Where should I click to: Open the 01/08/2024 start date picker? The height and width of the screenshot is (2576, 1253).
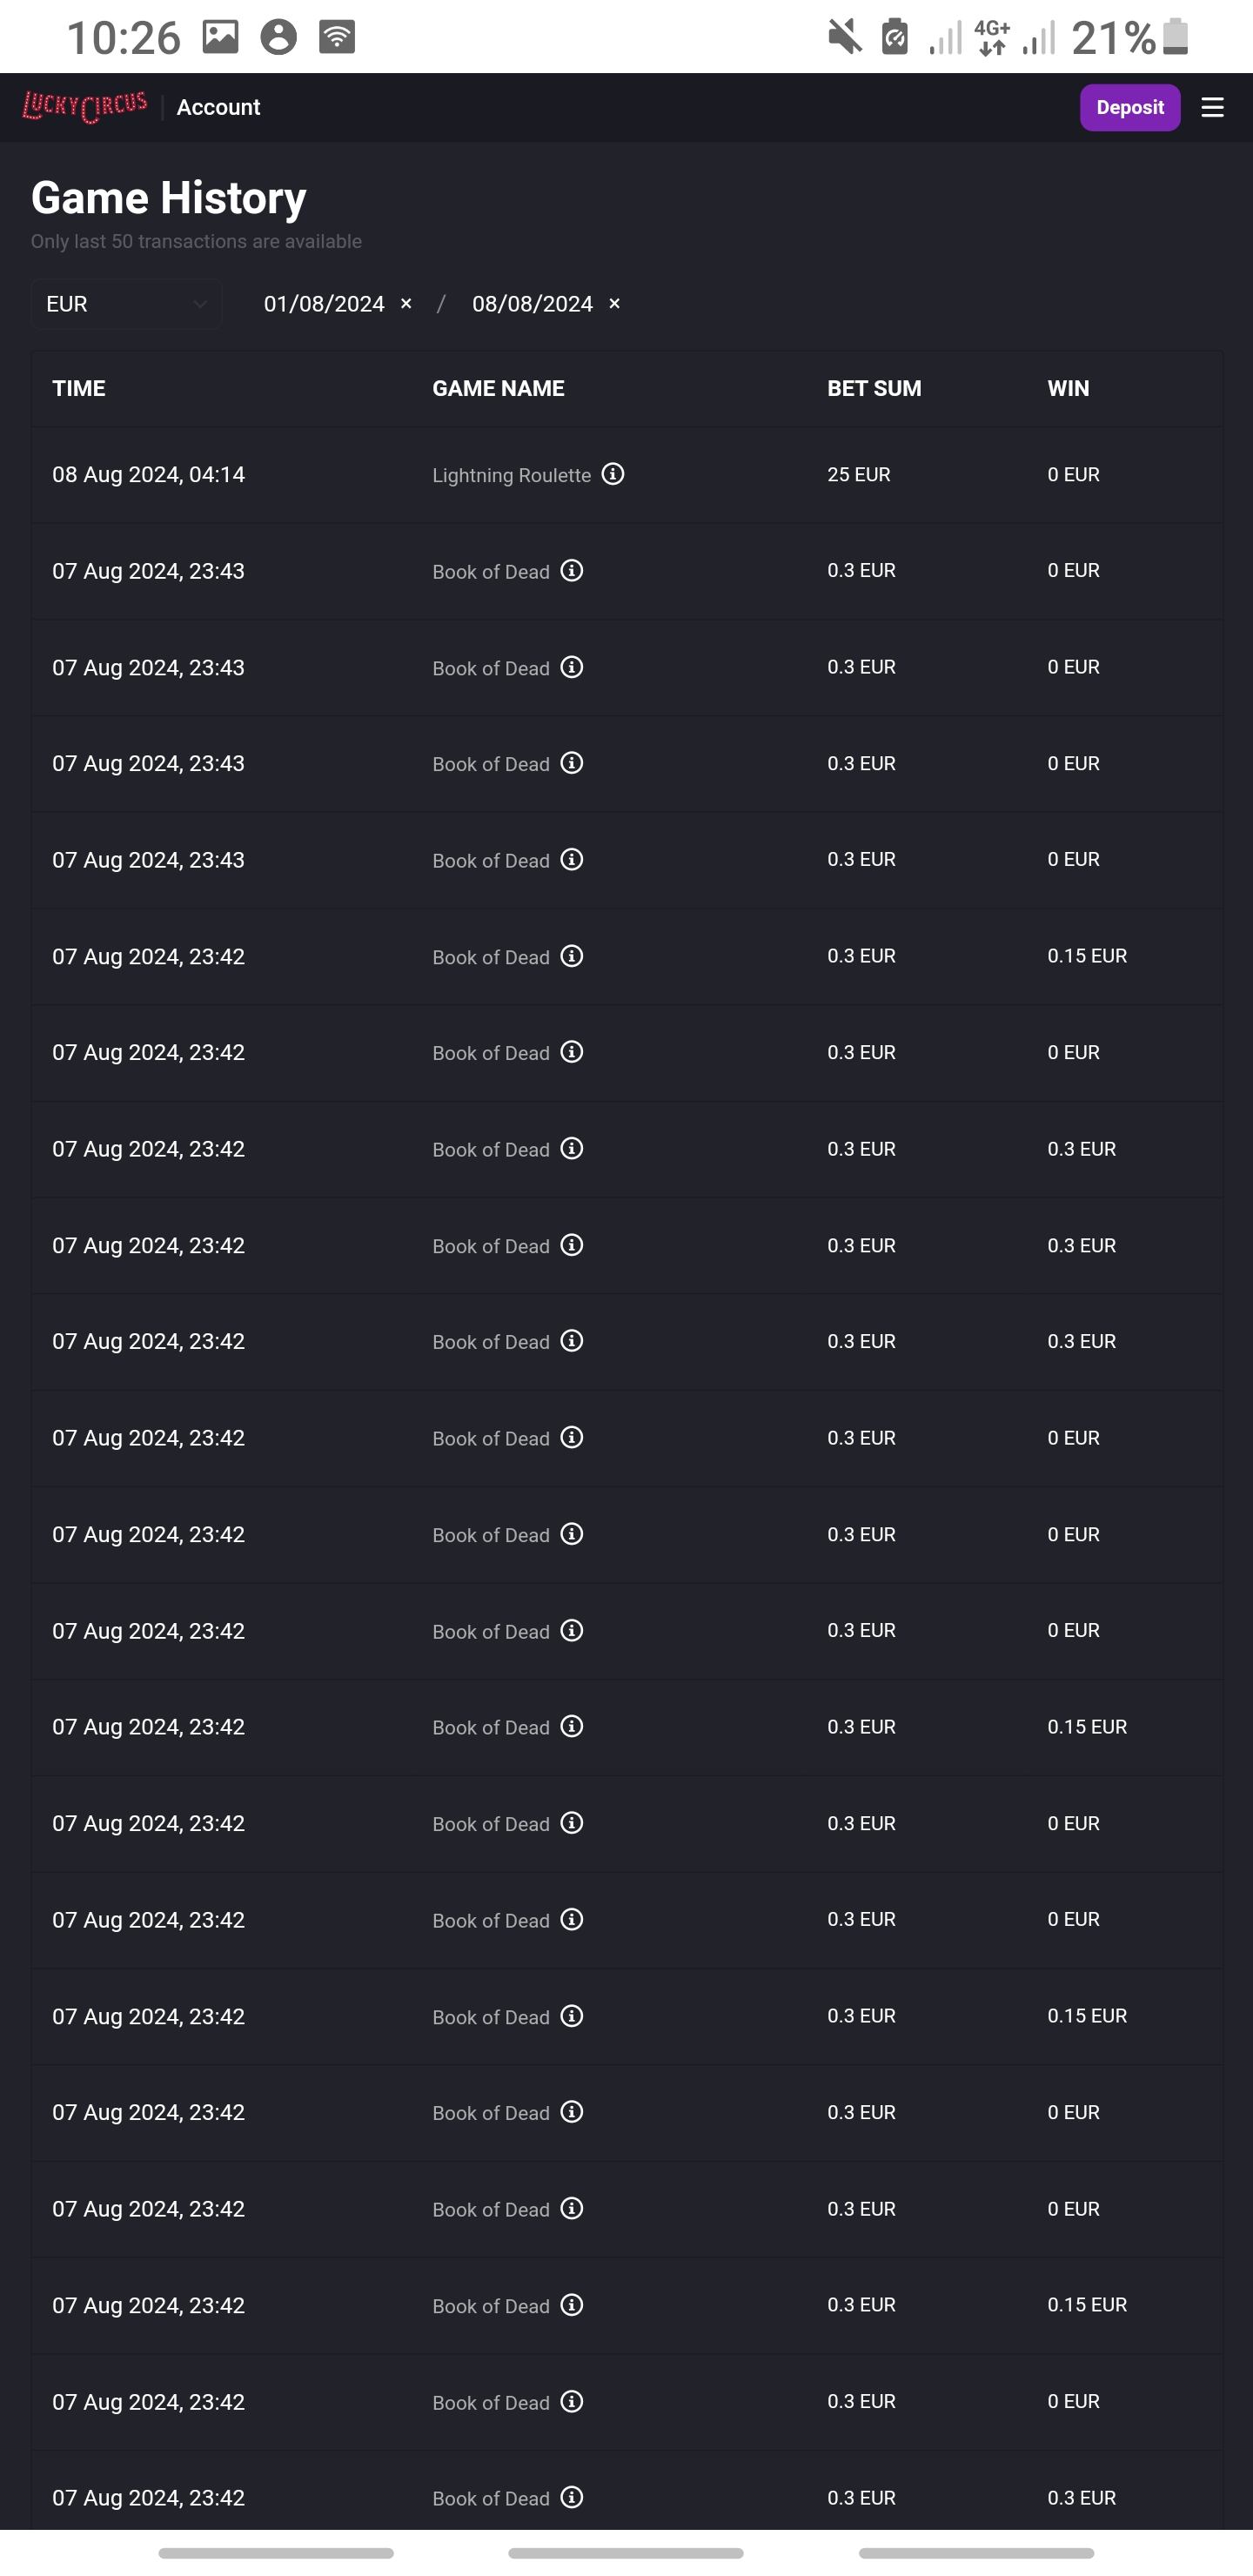[x=323, y=304]
